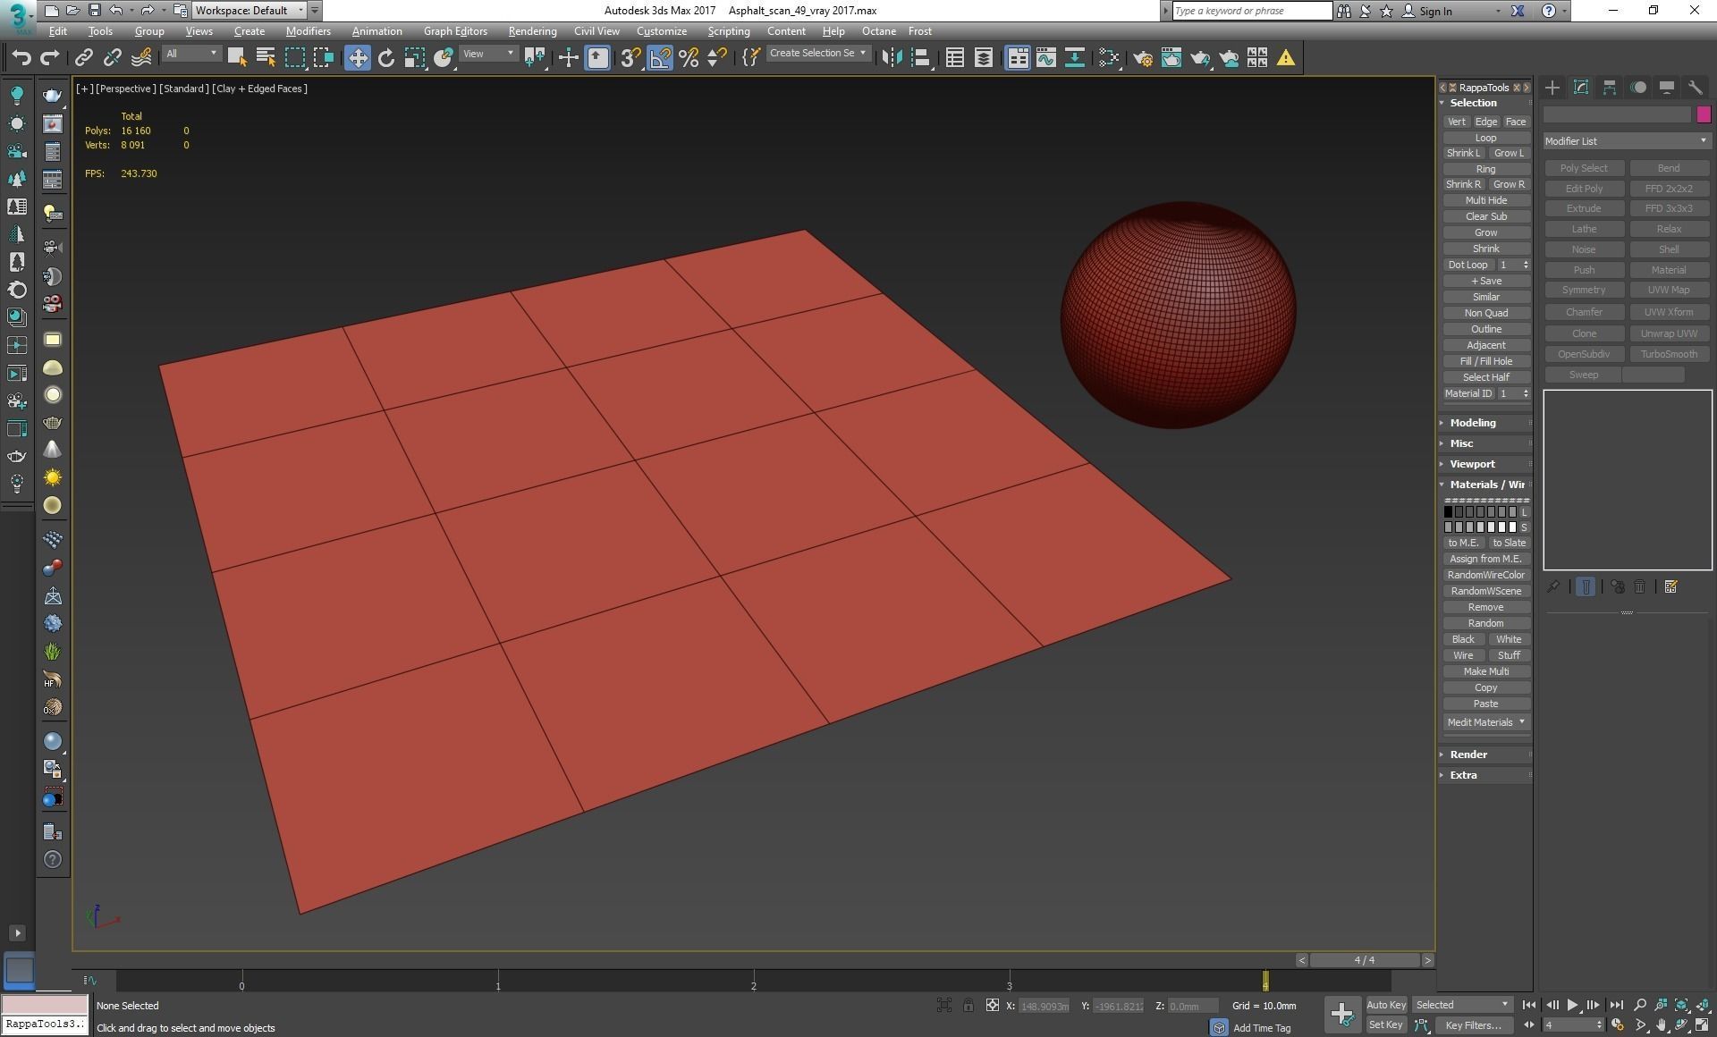Click the pink object color swatch

pos(1704,114)
